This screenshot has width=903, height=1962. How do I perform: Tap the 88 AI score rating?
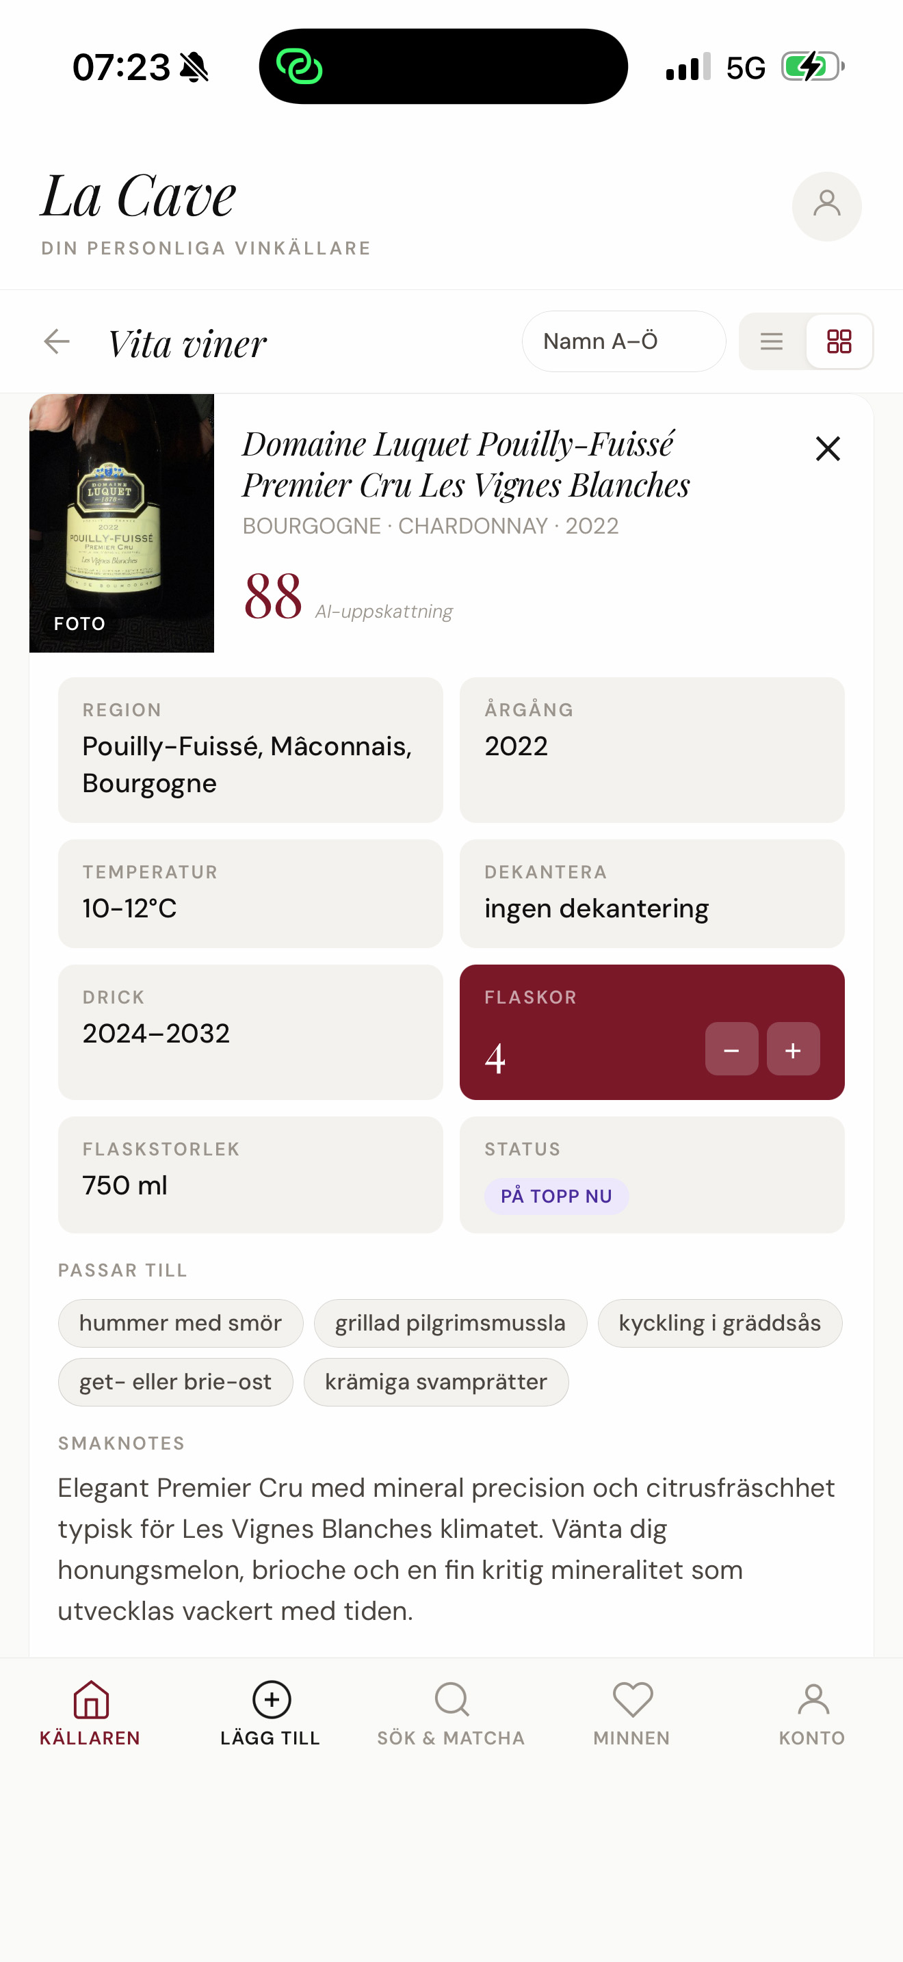274,597
